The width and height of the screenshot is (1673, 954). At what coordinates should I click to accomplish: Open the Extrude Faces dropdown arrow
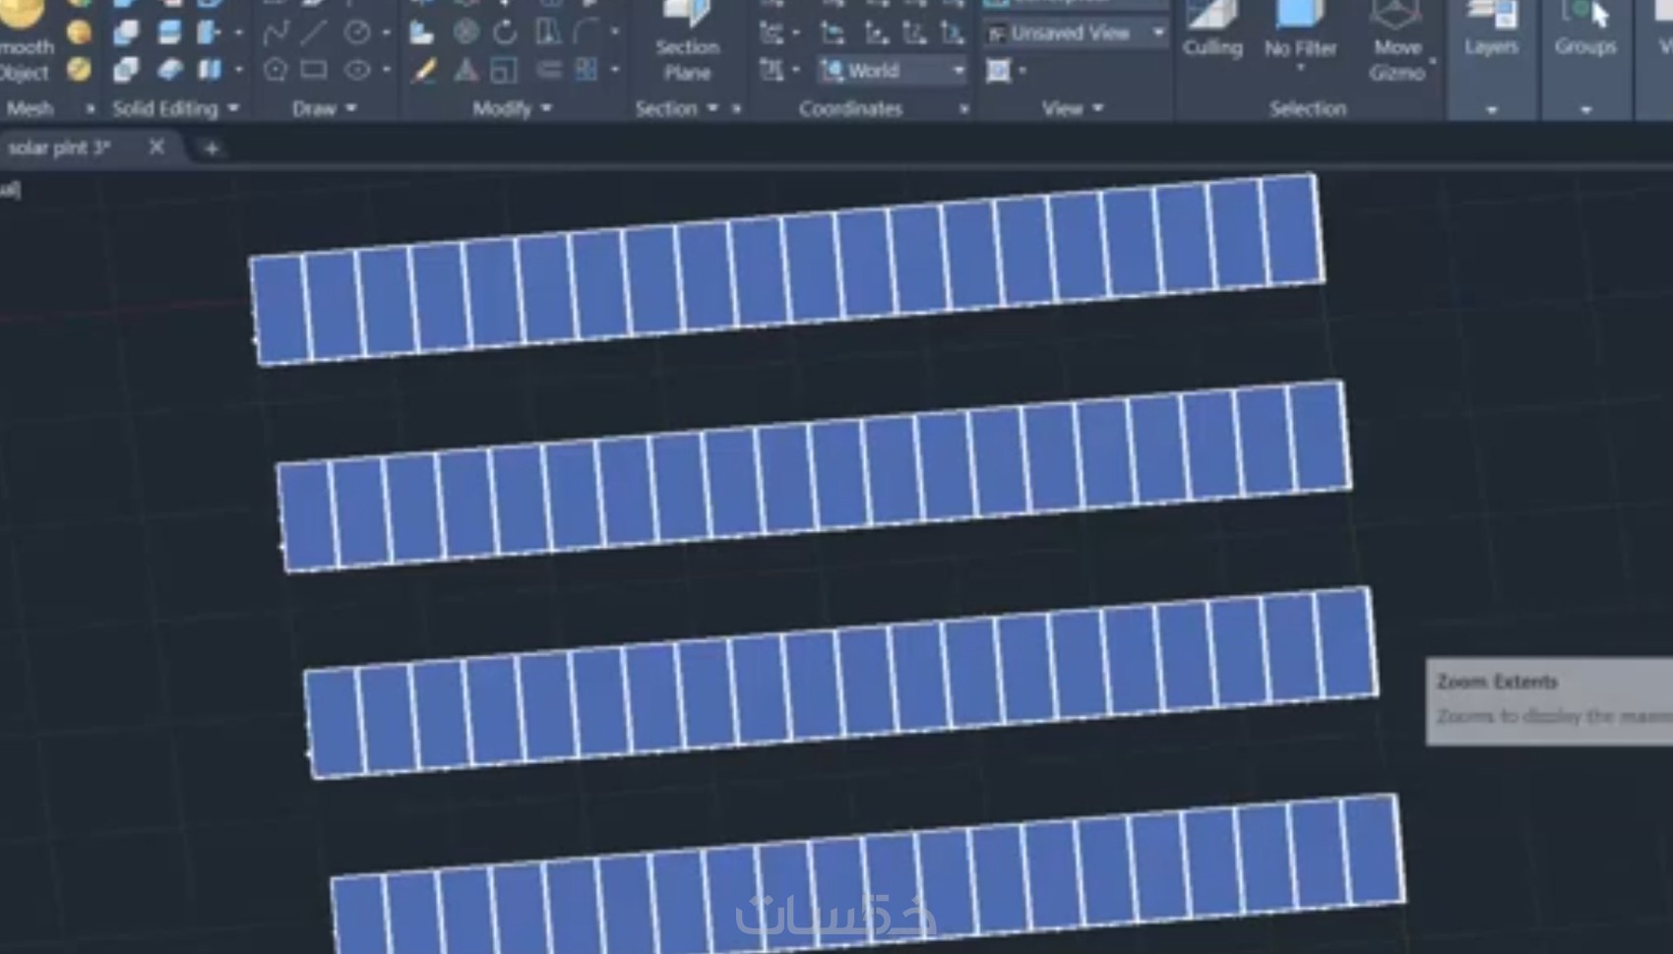click(x=238, y=32)
